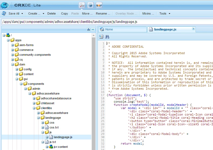The height and width of the screenshot is (150, 213).
Task: Click the Delete button
Action: (x=51, y=13)
